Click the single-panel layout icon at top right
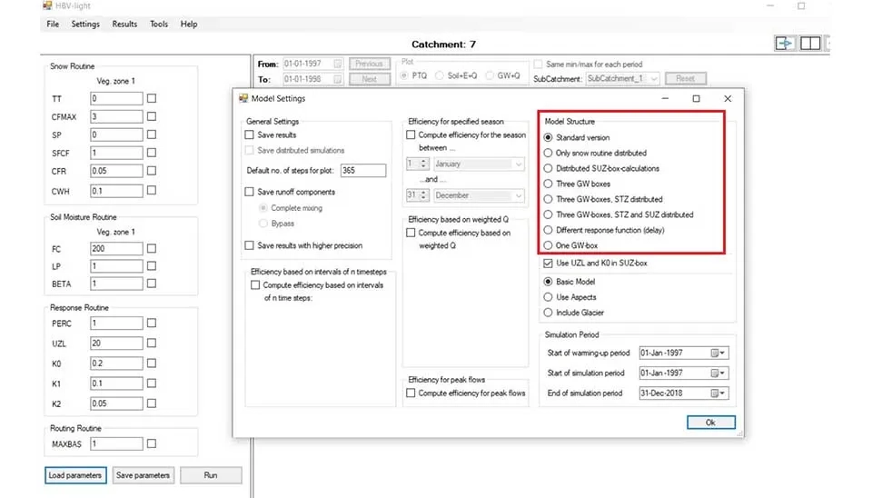The height and width of the screenshot is (498, 872). point(786,44)
